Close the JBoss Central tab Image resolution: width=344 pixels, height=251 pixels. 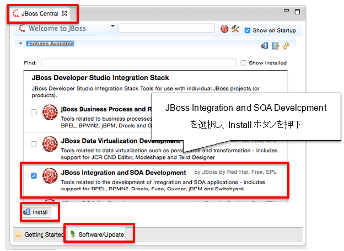click(x=64, y=13)
